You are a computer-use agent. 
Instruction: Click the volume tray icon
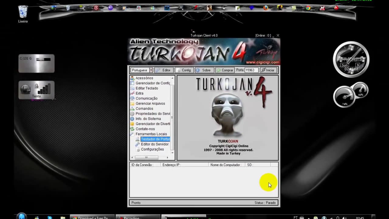coord(344,218)
